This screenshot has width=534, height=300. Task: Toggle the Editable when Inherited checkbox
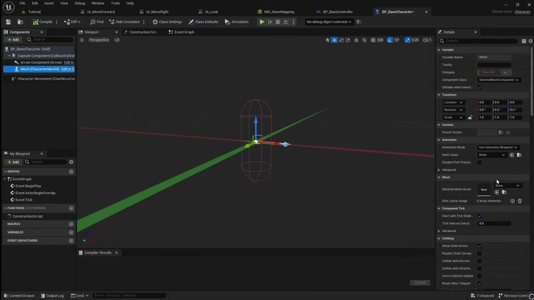click(x=479, y=87)
